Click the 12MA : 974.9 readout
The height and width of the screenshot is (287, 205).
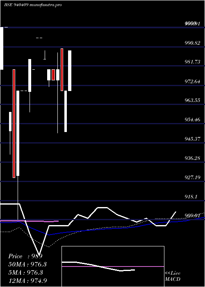(27, 280)
